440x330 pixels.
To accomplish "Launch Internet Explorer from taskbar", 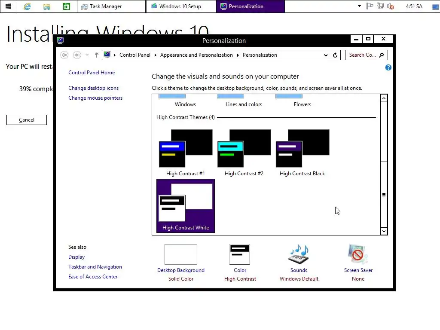I will click(x=27, y=6).
